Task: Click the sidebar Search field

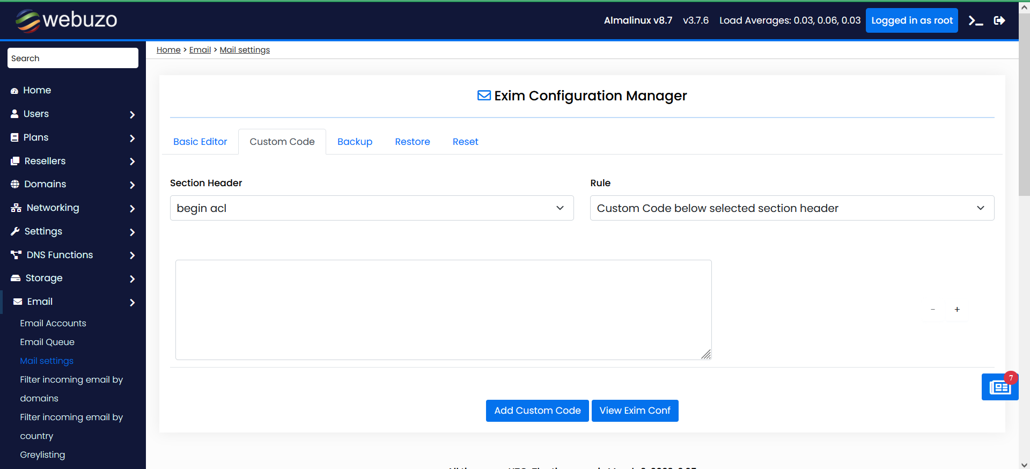Action: 73,58
